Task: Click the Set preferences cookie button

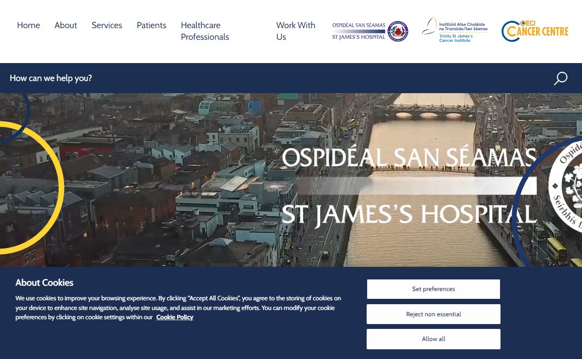Action: tap(434, 289)
